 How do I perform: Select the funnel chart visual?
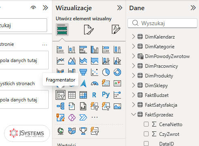click(83, 72)
